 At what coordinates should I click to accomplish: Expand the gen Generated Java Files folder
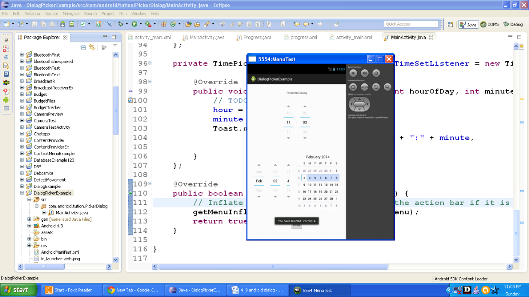tap(29, 219)
